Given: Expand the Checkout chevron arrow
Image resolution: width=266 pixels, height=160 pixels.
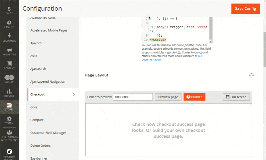Looking at the screenshot, I should pyautogui.click(x=74, y=94).
